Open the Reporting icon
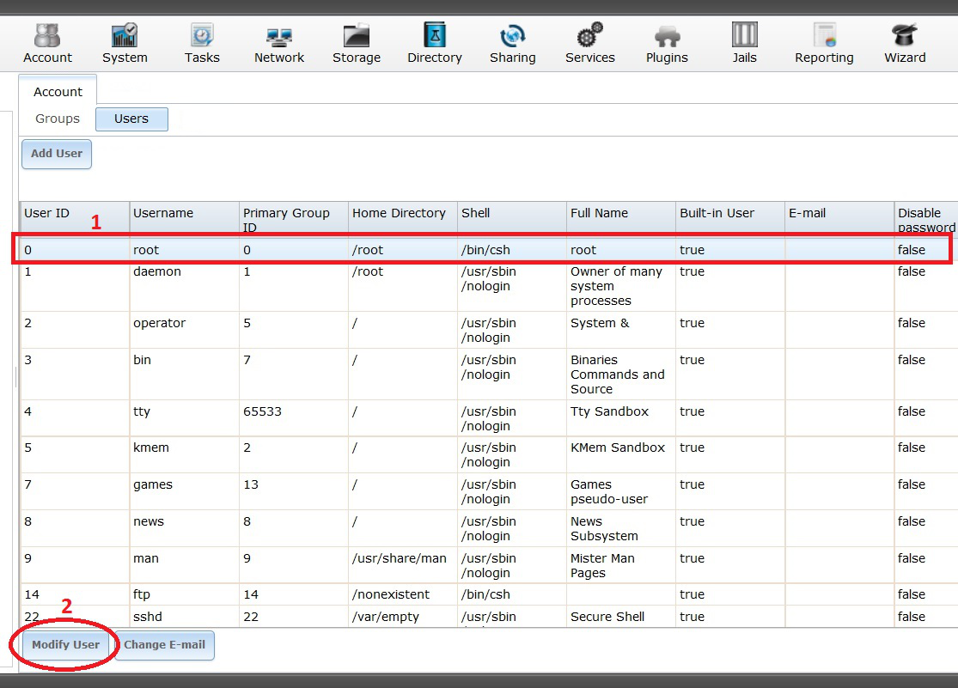958x688 pixels. click(x=824, y=43)
